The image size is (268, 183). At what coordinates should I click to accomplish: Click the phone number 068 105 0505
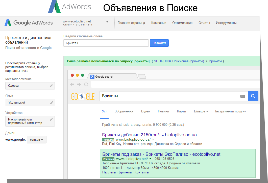point(164,159)
